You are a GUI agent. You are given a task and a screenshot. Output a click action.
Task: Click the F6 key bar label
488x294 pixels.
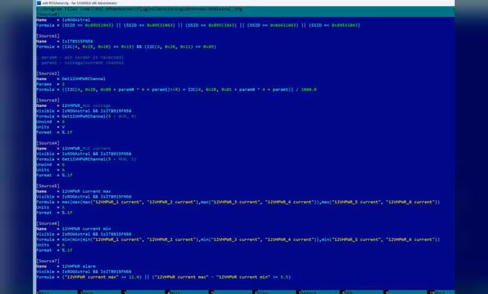coord(260,292)
